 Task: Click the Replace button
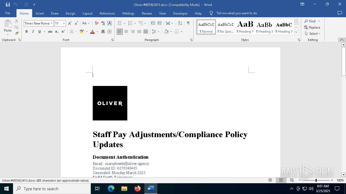pyautogui.click(x=312, y=27)
